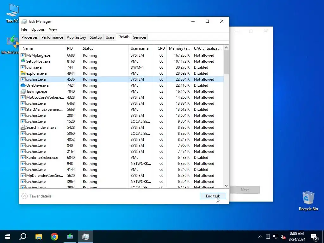Click the explorer.exe folder icon
The width and height of the screenshot is (324, 243).
pyautogui.click(x=23, y=73)
